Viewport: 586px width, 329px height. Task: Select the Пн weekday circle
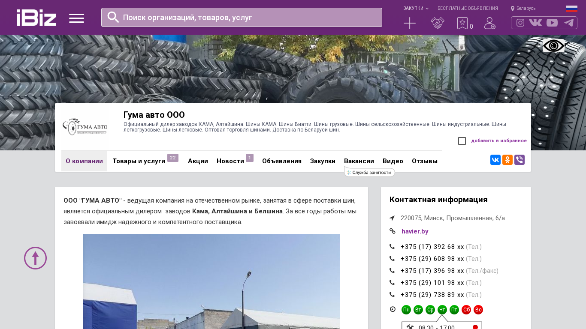pos(406,310)
